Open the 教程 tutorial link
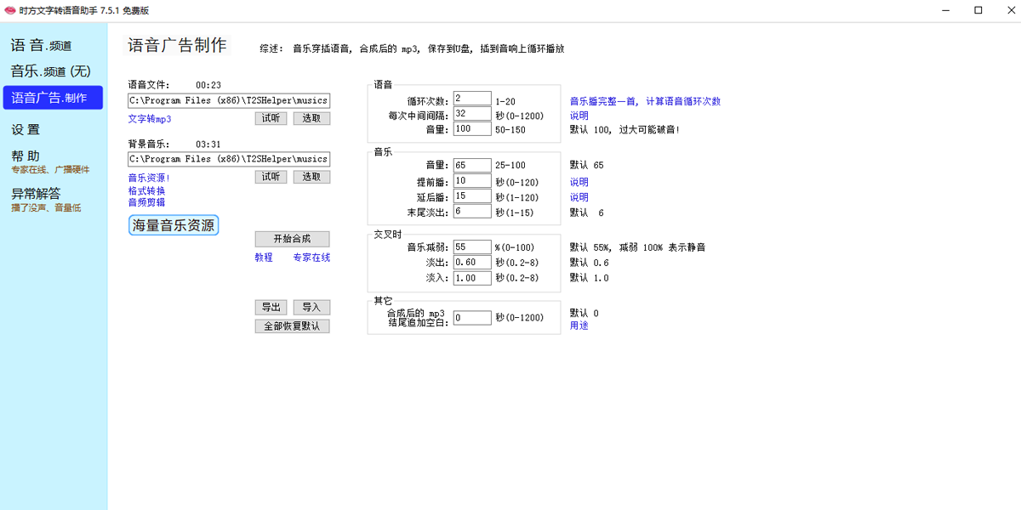1021x510 pixels. pos(264,258)
